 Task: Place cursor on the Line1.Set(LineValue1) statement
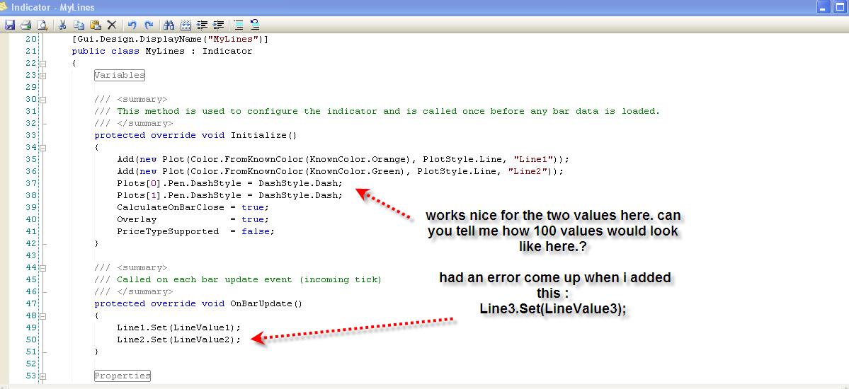click(x=178, y=327)
